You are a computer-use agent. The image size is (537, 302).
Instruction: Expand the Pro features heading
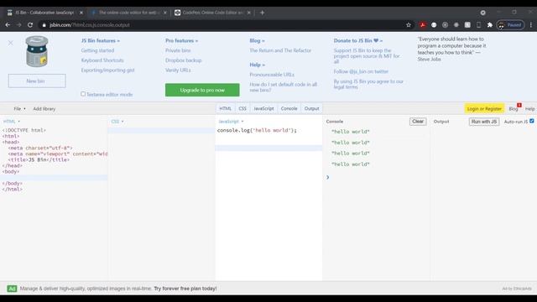[181, 41]
